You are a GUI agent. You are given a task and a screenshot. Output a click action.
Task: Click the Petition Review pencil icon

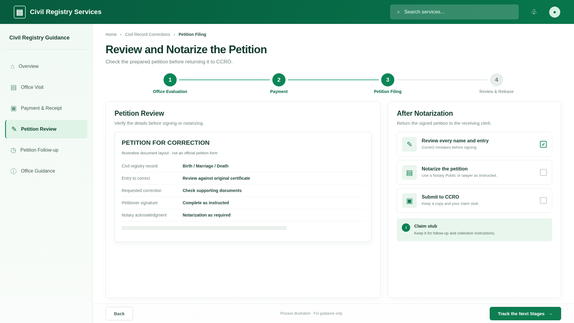pyautogui.click(x=14, y=129)
